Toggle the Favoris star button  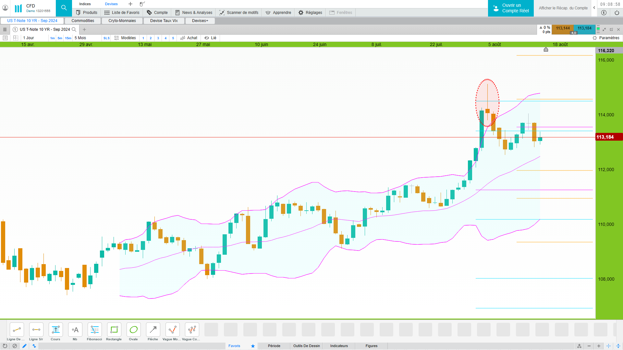tap(253, 346)
